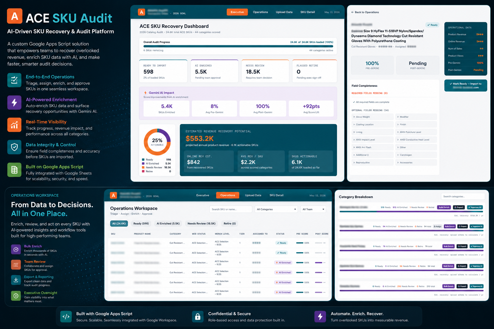This screenshot has height=329, width=494.
Task: Click the Real-Time Visibility chart icon
Action: click(x=14, y=125)
